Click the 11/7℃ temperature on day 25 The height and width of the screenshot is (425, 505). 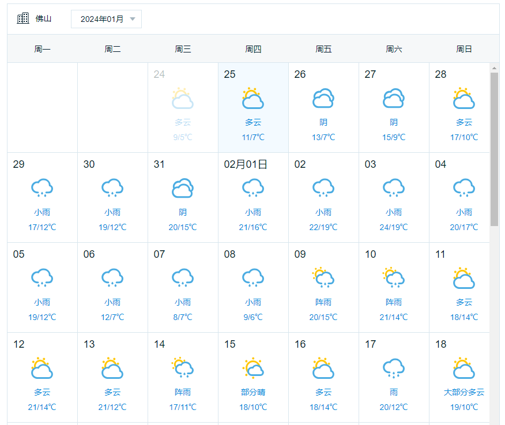click(x=253, y=137)
